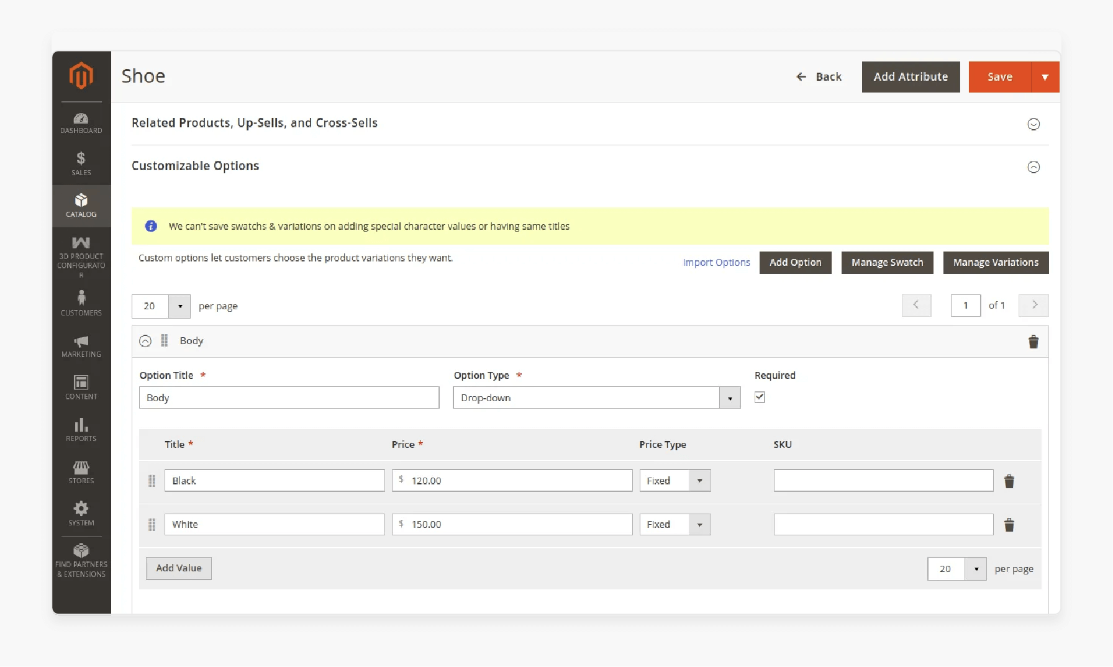This screenshot has height=667, width=1113.
Task: Toggle the Required checkbox
Action: (x=760, y=397)
